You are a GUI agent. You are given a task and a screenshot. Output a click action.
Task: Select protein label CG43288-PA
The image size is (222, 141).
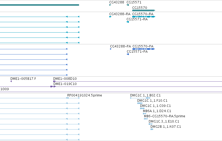pyautogui.click(x=121, y=46)
